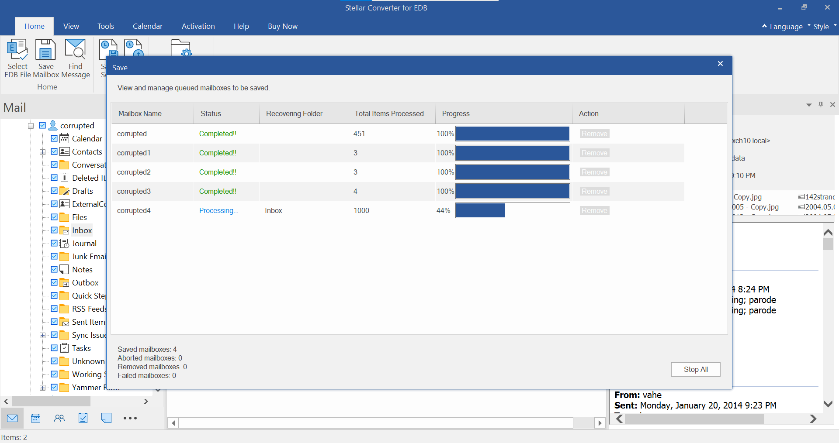Image resolution: width=839 pixels, height=443 pixels.
Task: Expand the Sync Issues tree node
Action: point(42,335)
